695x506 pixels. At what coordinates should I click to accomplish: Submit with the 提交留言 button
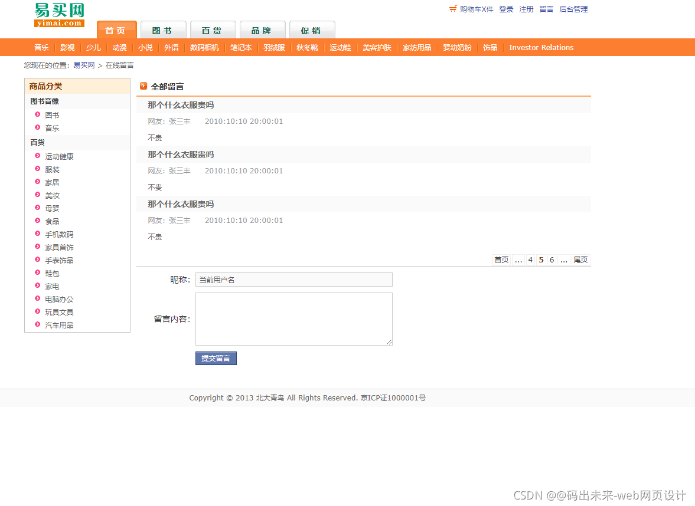(216, 358)
